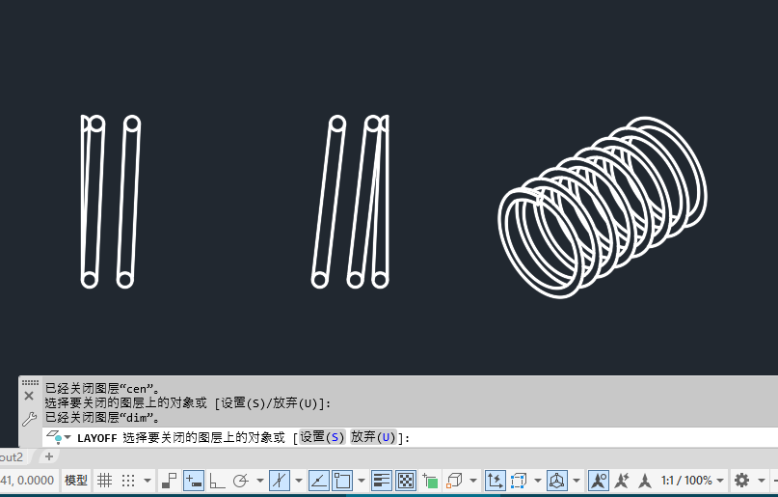Toggle object snap tracking
This screenshot has height=497, width=778.
318,481
